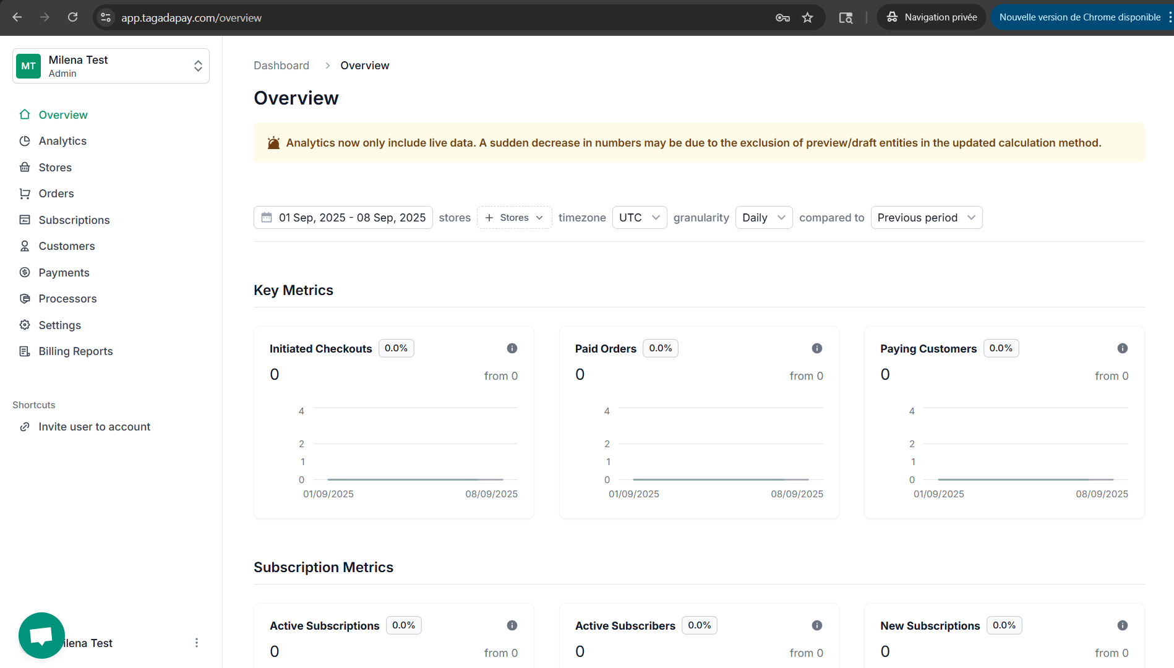Click Invite user to account shortcut
This screenshot has height=668, width=1174.
[95, 427]
